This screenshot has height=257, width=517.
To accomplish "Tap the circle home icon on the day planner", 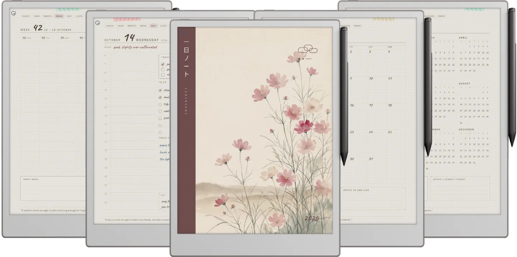I will click(98, 23).
